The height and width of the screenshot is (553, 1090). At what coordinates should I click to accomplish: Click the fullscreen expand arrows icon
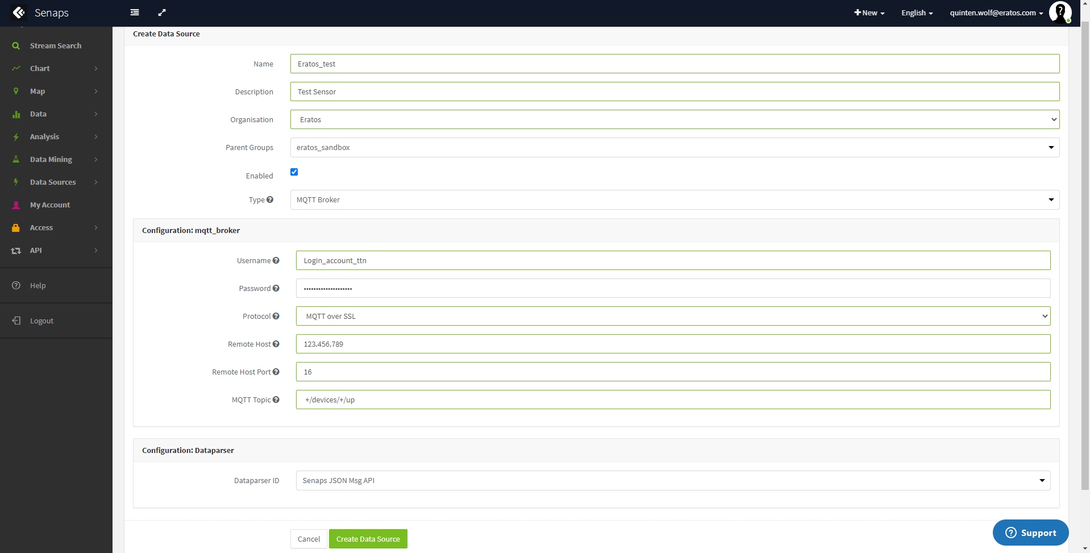(162, 13)
